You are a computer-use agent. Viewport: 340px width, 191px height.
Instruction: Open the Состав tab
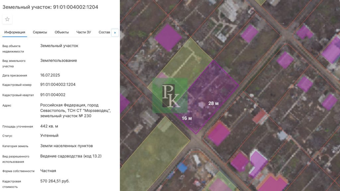click(x=104, y=32)
